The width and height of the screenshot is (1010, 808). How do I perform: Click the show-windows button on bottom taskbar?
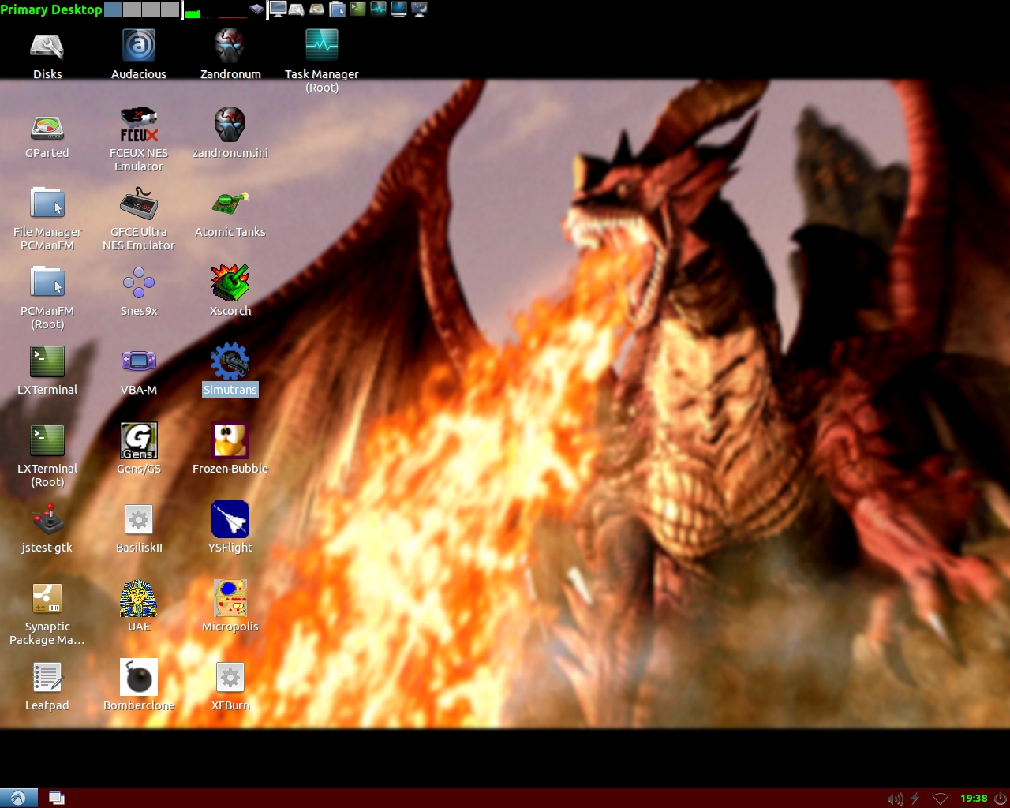(57, 798)
